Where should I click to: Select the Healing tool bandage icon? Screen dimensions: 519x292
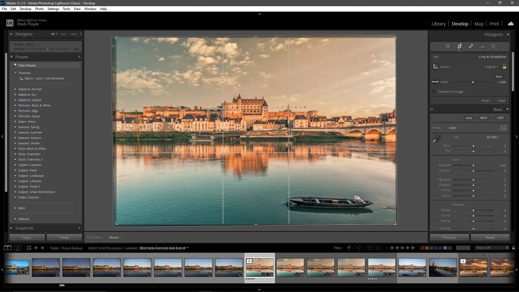[471, 46]
